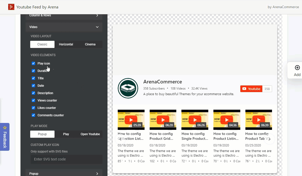The height and width of the screenshot is (176, 302).
Task: Open How to config Product Listing video title
Action: coord(226,136)
